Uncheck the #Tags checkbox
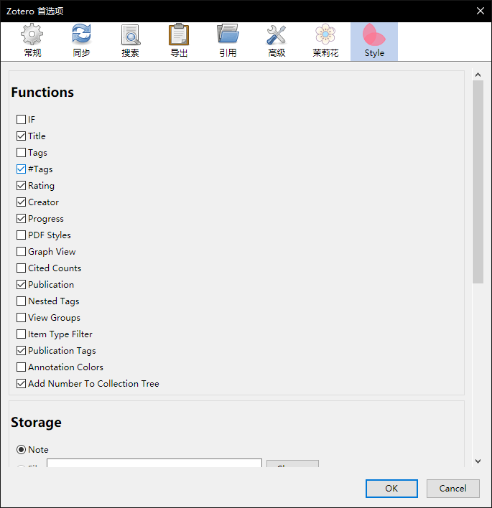This screenshot has width=492, height=508. click(x=21, y=169)
